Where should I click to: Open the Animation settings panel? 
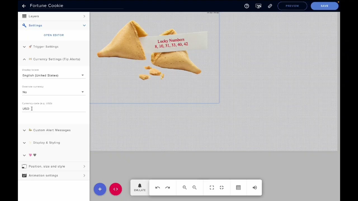coord(54,176)
